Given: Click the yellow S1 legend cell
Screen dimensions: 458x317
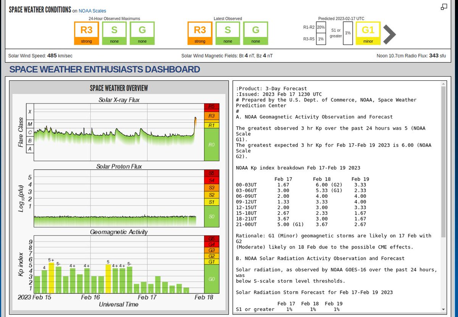Looking at the screenshot, I should (211, 202).
